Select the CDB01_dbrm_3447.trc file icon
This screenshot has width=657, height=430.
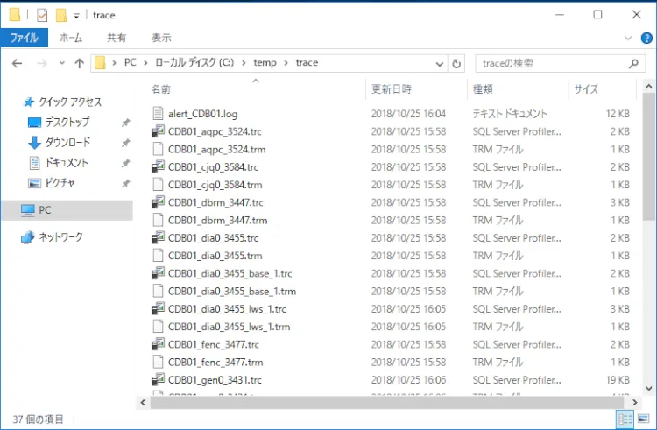(158, 202)
